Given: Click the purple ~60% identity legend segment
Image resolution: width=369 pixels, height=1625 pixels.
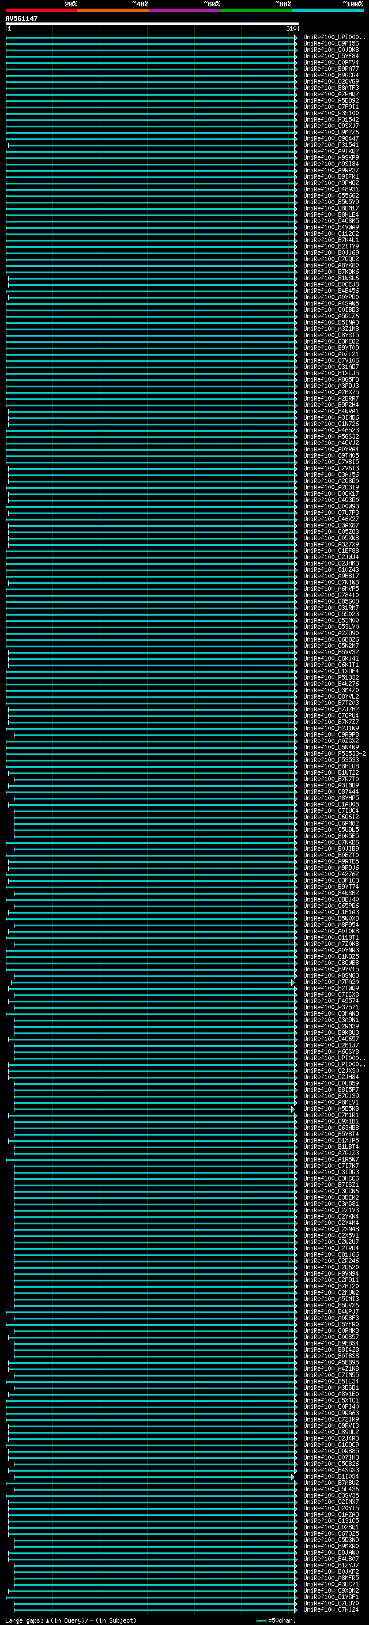Looking at the screenshot, I should pyautogui.click(x=184, y=10).
